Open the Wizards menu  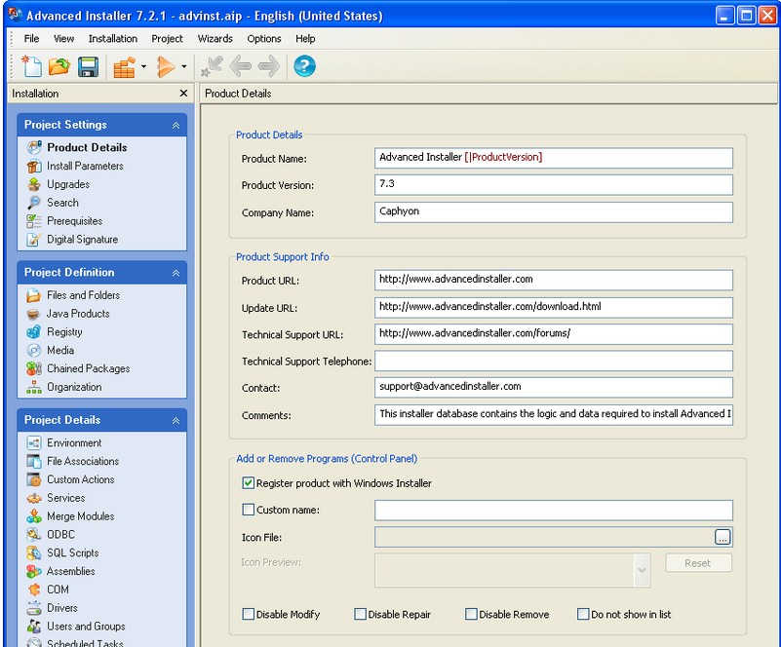click(x=215, y=39)
